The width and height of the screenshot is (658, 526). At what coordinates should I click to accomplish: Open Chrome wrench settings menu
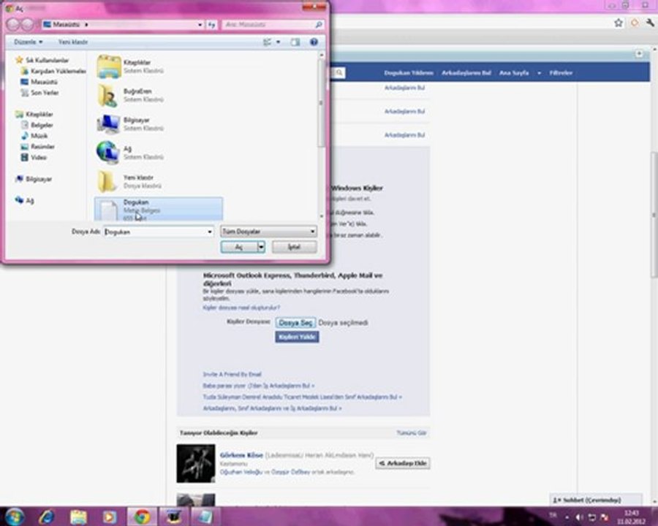point(650,23)
